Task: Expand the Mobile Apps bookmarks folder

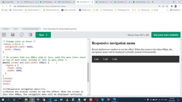Action: pos(123,10)
